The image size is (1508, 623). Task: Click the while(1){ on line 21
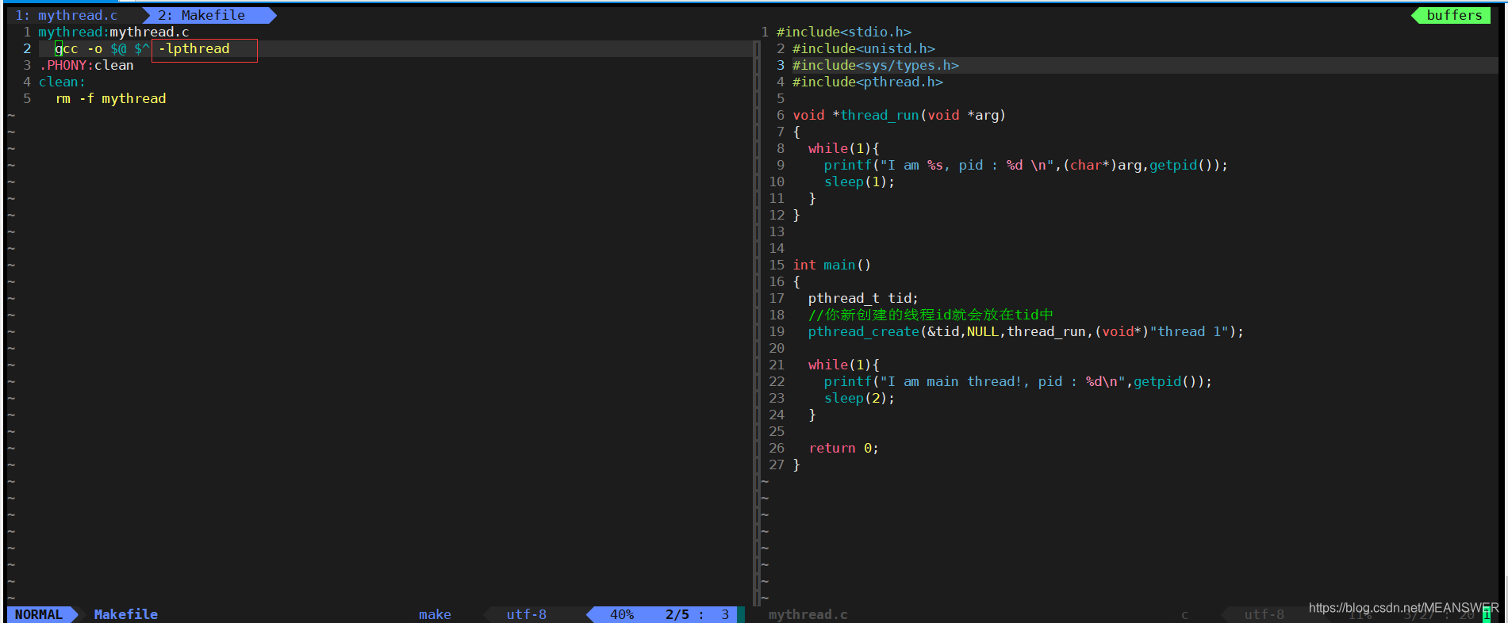[843, 365]
